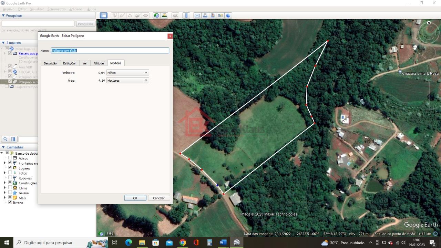Click the blue globe toolbar icon

coord(228,15)
